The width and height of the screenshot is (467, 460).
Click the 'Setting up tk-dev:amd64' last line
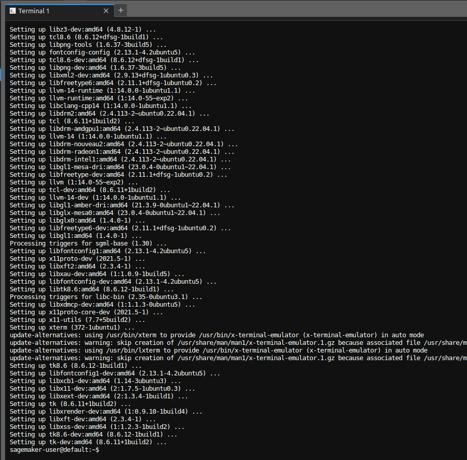[88, 442]
